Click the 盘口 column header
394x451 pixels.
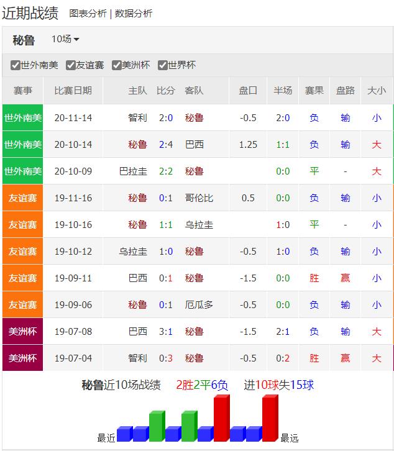tap(248, 90)
